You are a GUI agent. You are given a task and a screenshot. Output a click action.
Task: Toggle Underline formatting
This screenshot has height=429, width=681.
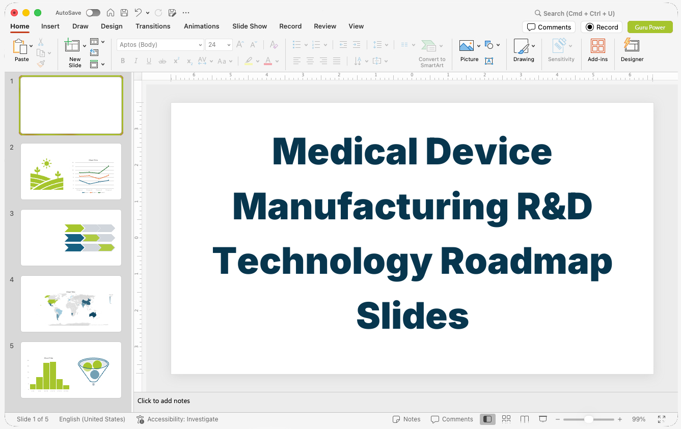coord(149,61)
